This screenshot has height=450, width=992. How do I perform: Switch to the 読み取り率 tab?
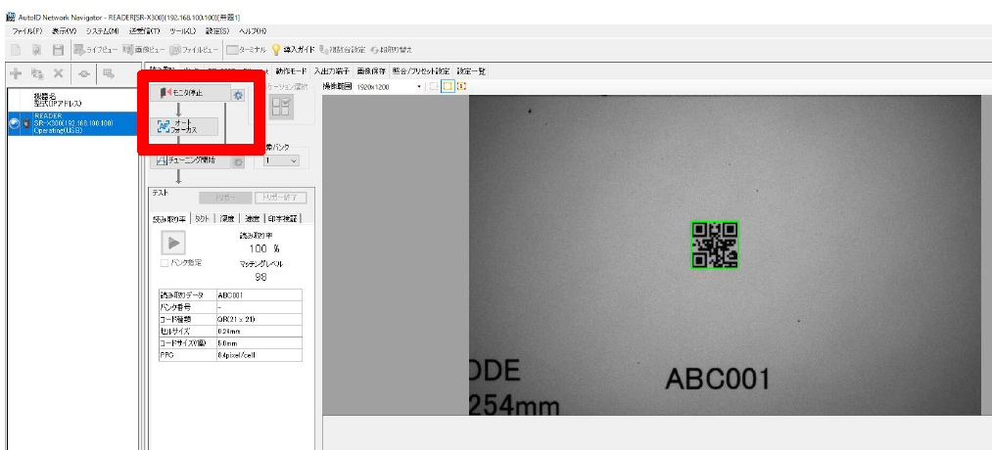tap(169, 219)
